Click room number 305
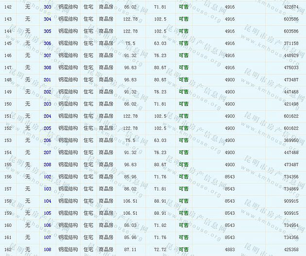Screen dimensions: 306x256 47,32
